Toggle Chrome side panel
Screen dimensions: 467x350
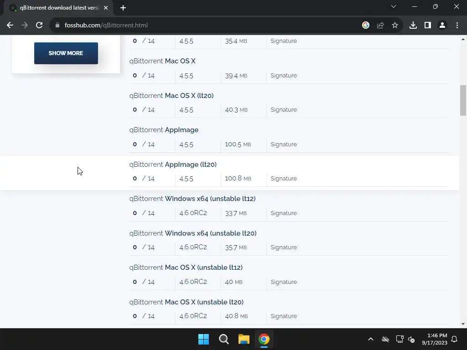click(x=428, y=26)
